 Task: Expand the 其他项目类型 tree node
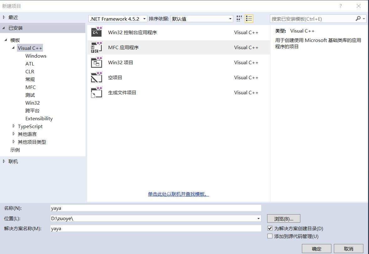click(14, 142)
